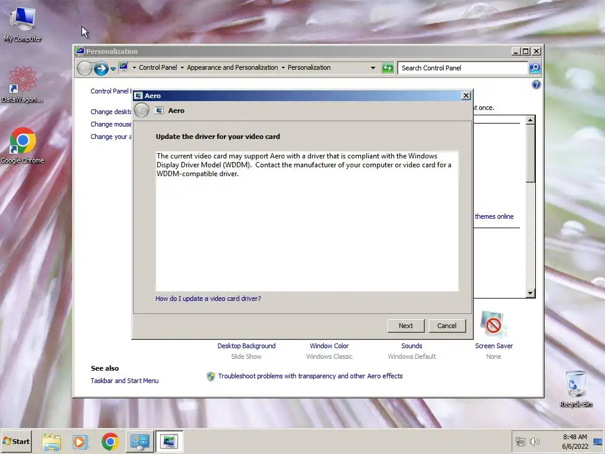Click the shield icon beside Troubleshoot link
605x454 pixels.
[x=211, y=377]
